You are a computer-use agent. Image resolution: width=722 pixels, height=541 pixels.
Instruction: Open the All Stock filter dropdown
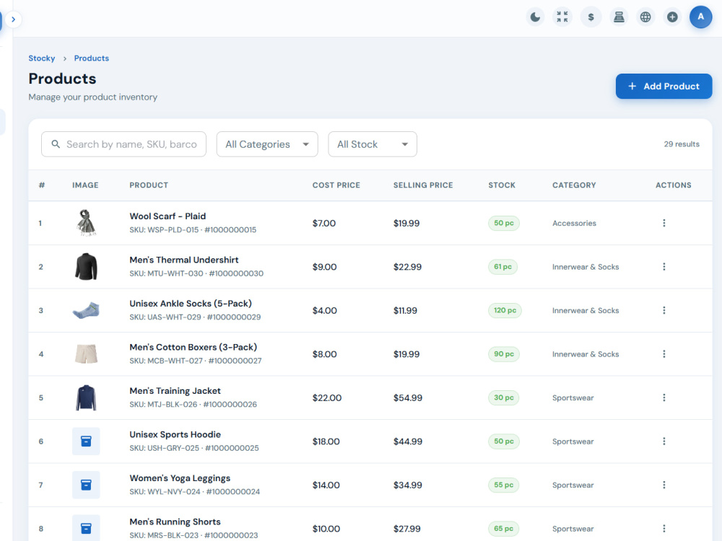pos(373,144)
